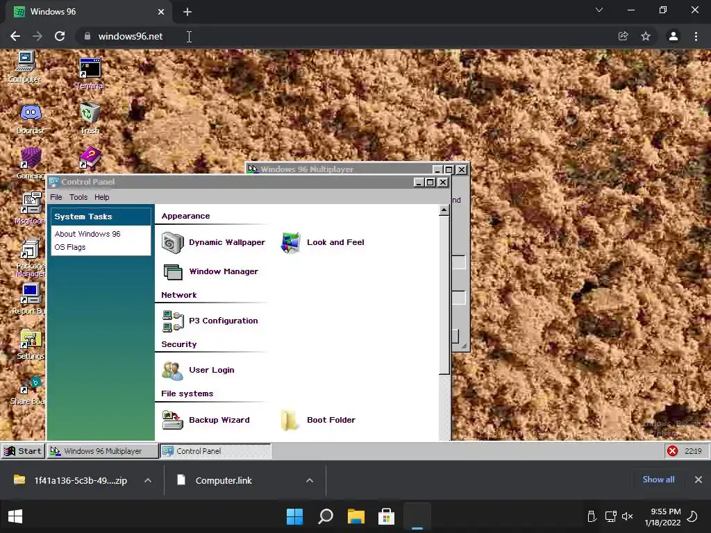Launch the Backup Wizard

pos(206,420)
